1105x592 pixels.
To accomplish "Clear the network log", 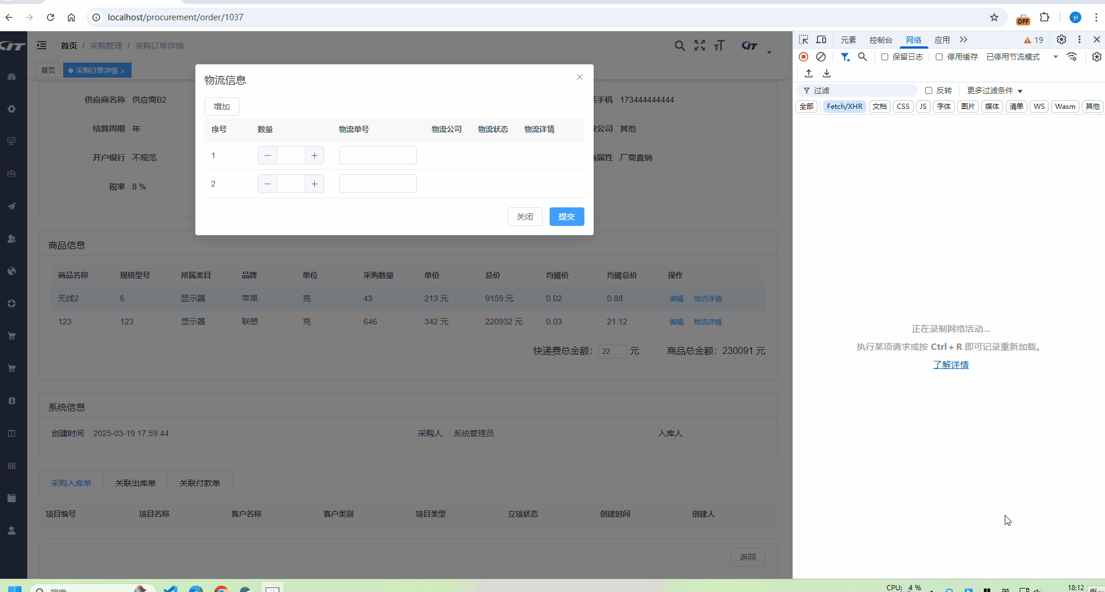I will pos(821,57).
